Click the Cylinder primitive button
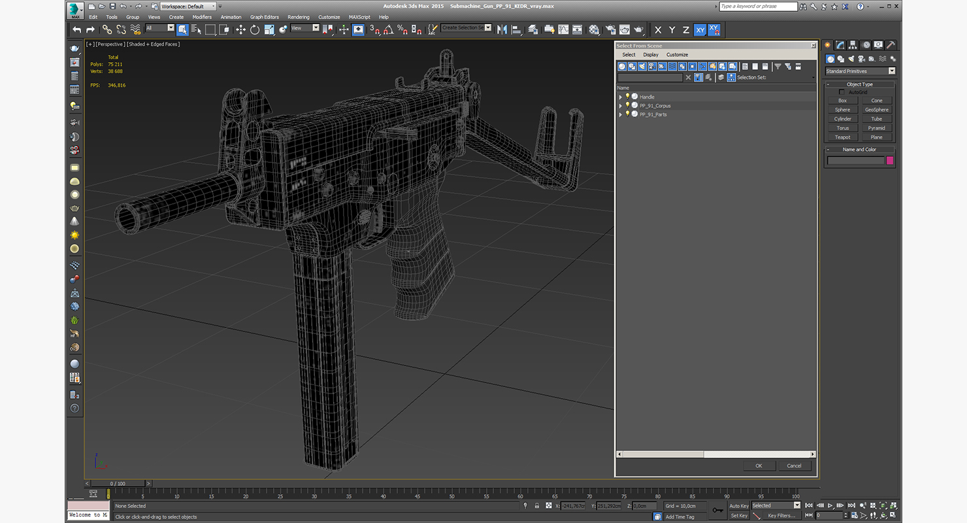The image size is (967, 523). click(x=843, y=119)
